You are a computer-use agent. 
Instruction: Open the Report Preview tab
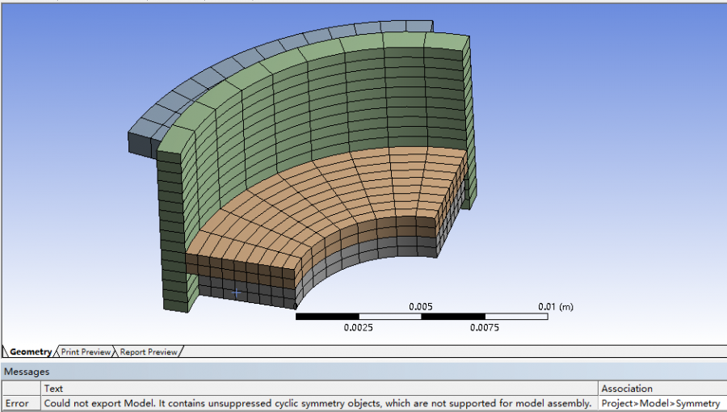[149, 351]
